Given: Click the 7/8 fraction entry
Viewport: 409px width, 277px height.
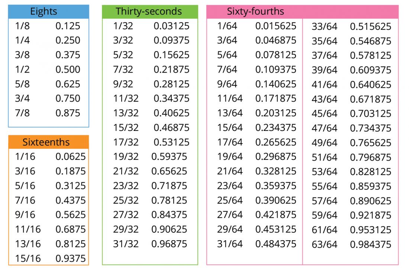Looking at the screenshot, I should click(22, 113).
